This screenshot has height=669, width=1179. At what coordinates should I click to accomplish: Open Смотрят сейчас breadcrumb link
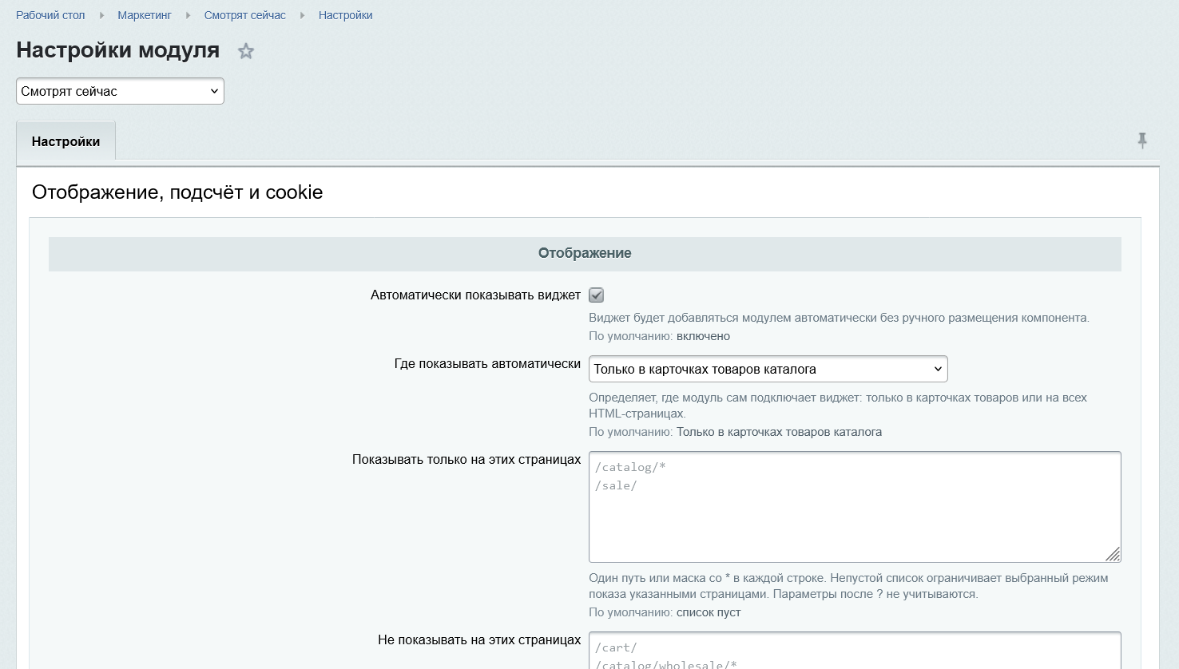click(245, 15)
